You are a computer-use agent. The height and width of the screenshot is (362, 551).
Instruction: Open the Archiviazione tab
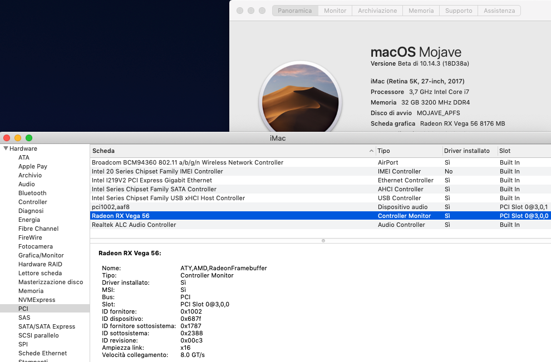coord(377,11)
